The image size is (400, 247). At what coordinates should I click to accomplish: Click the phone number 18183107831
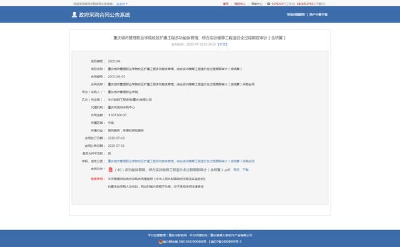[x=305, y=4]
